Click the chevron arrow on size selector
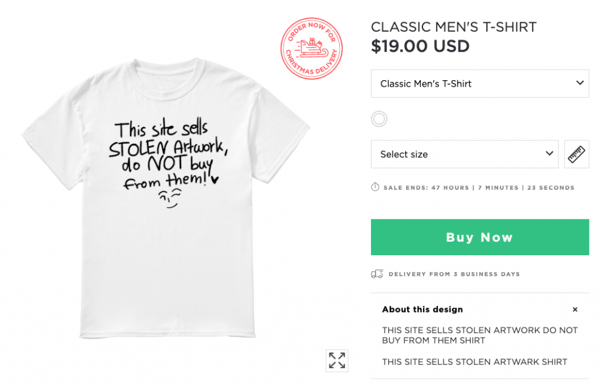Viewport: 600px width, 384px height. click(x=549, y=153)
